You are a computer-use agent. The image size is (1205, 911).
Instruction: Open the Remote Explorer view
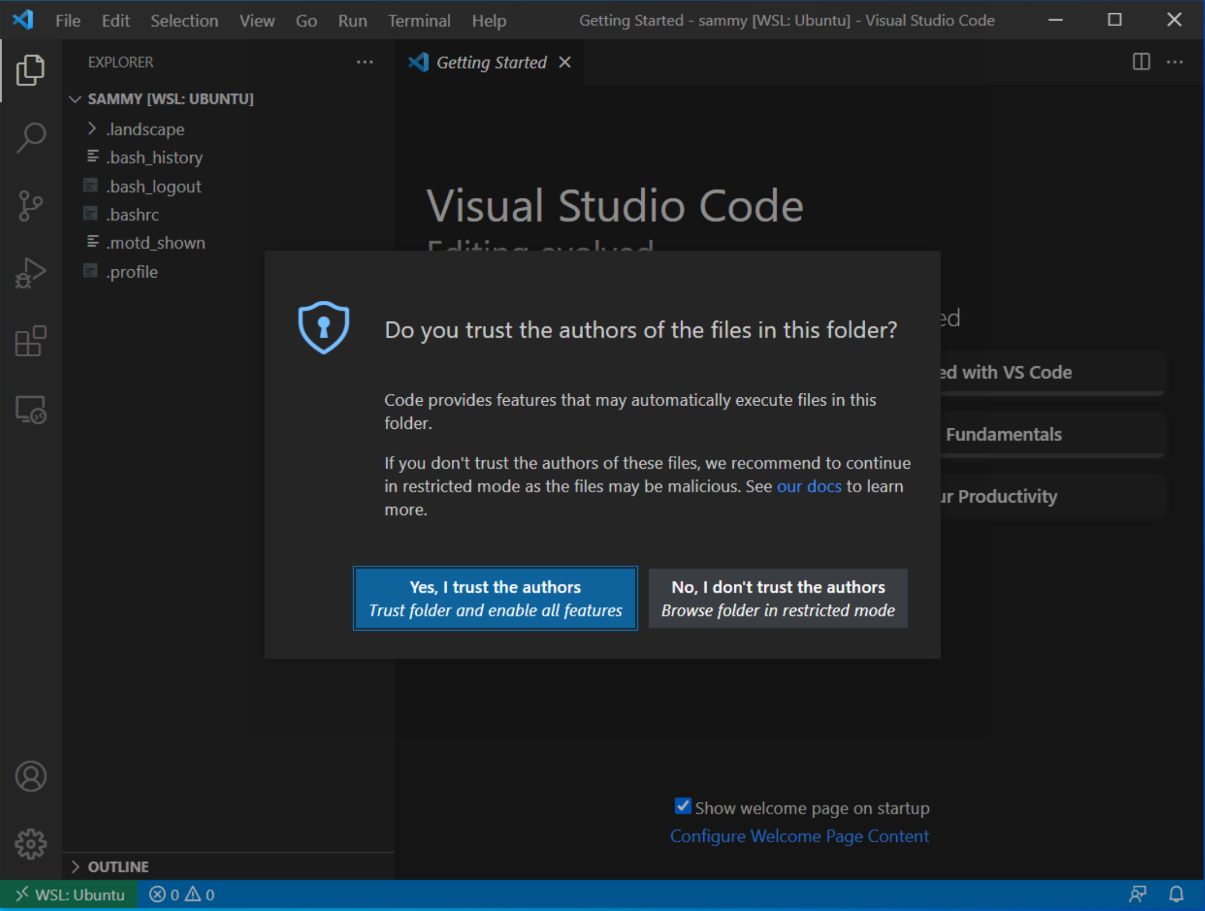click(30, 410)
